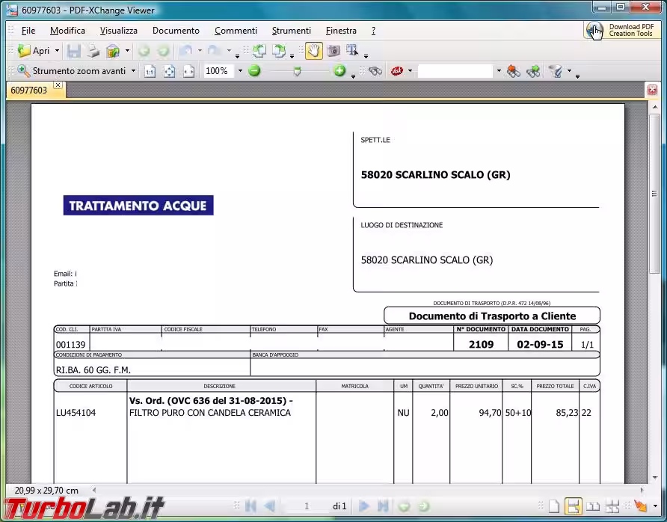Click the binoculars Find icon
Viewport: 667px width, 522px height.
click(x=375, y=71)
